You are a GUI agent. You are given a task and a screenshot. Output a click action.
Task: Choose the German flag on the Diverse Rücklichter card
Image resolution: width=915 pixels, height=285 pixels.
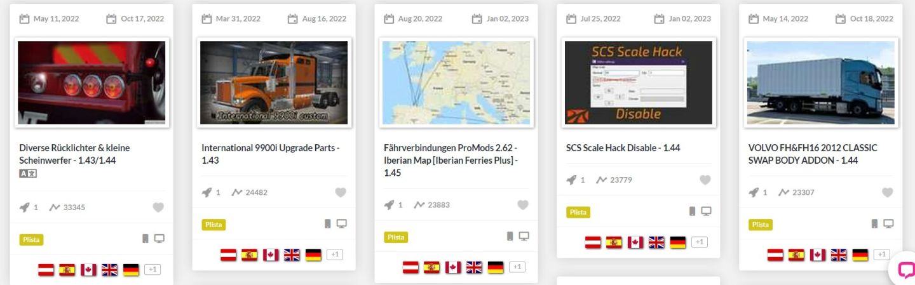pos(131,270)
